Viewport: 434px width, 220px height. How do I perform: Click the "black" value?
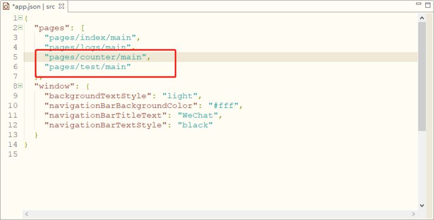(195, 125)
